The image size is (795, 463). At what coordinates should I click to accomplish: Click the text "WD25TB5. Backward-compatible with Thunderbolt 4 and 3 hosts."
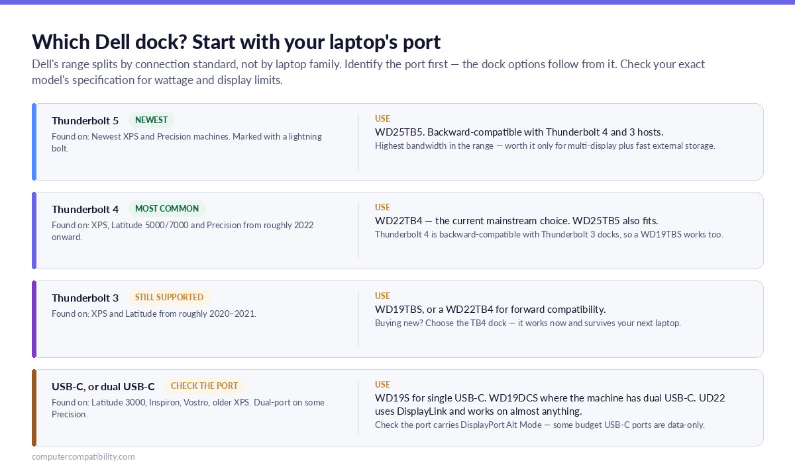tap(519, 132)
